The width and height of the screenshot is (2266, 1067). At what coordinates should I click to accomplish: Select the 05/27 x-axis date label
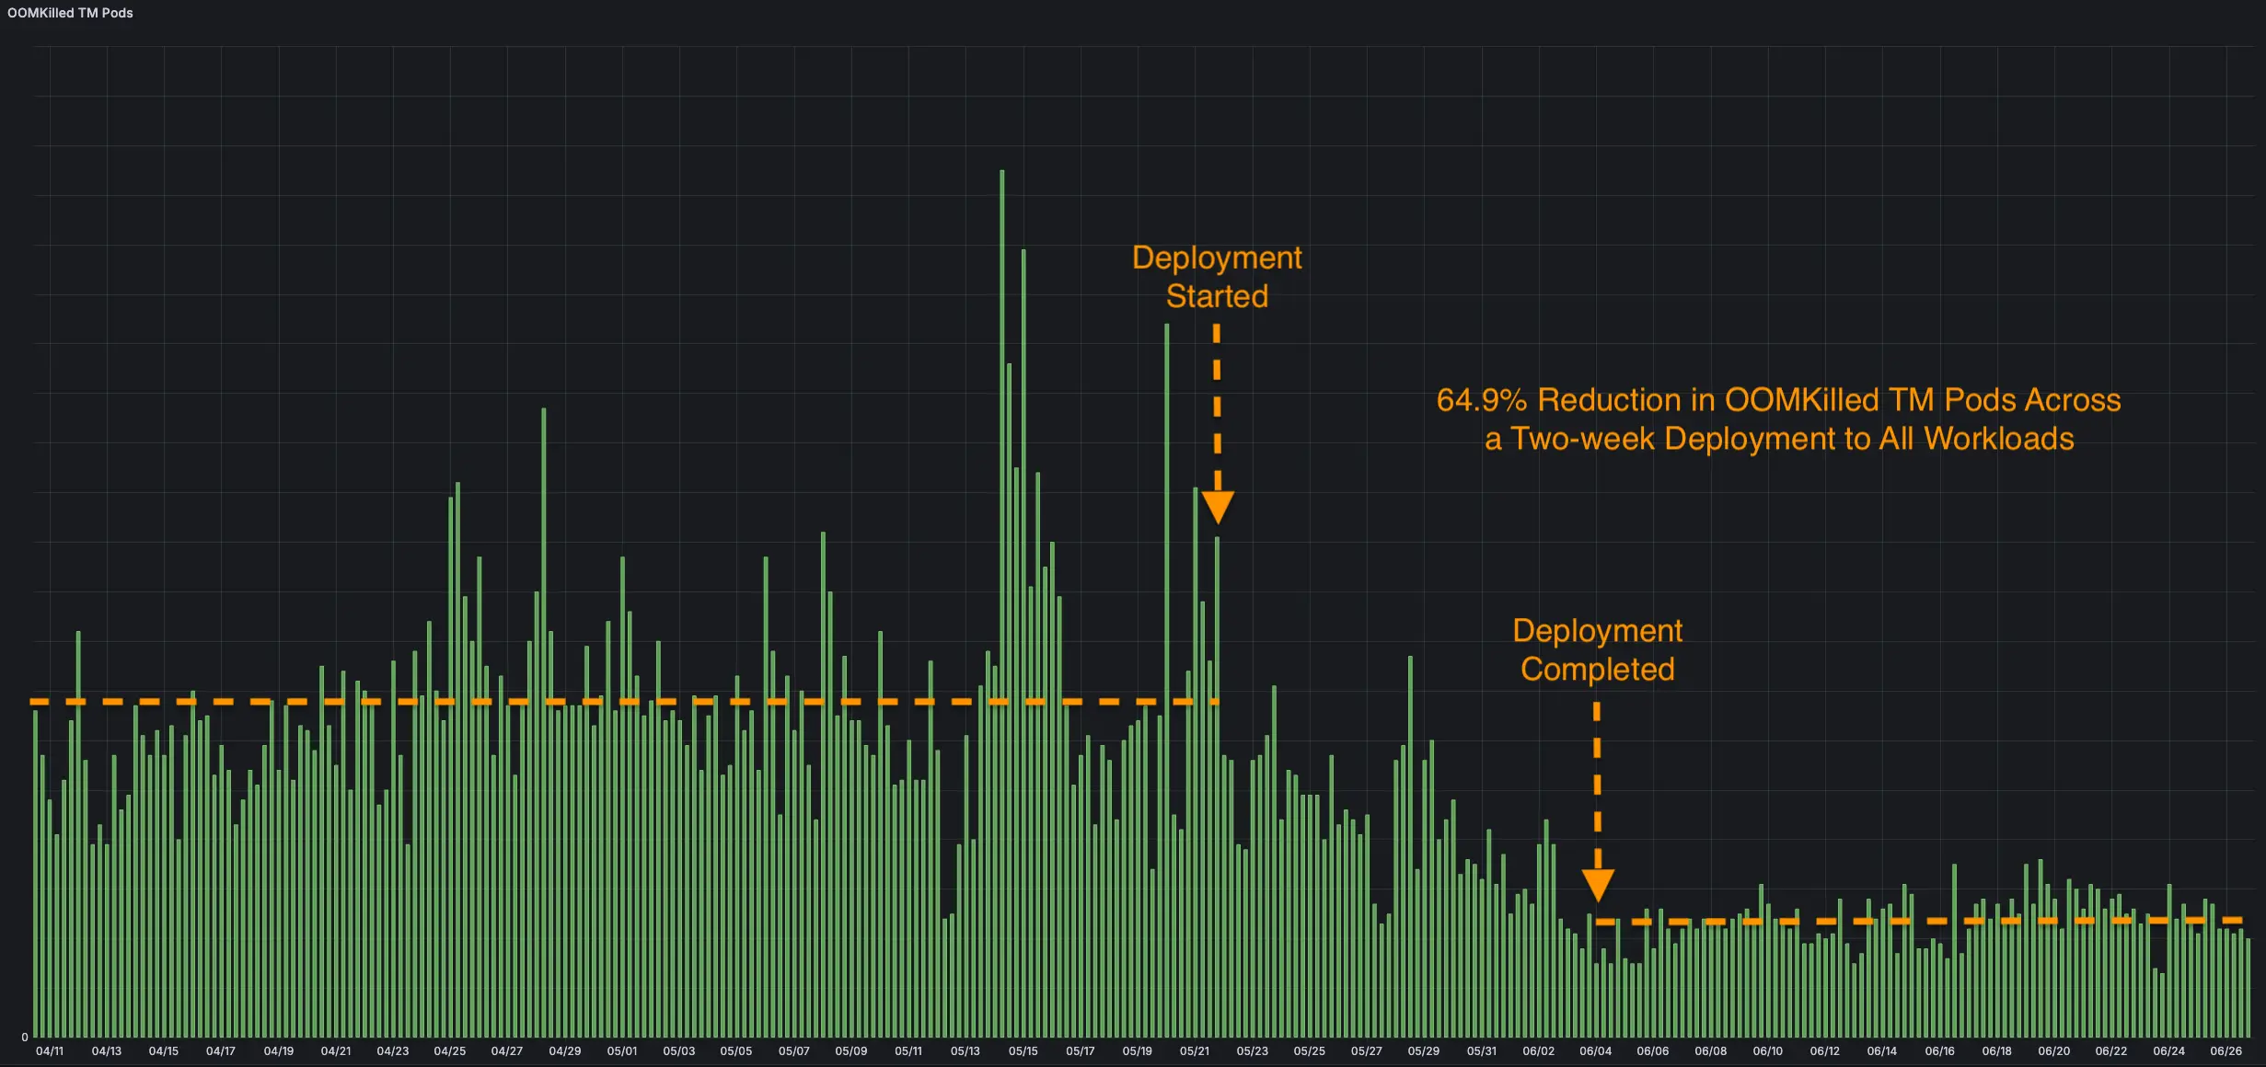click(1367, 1050)
